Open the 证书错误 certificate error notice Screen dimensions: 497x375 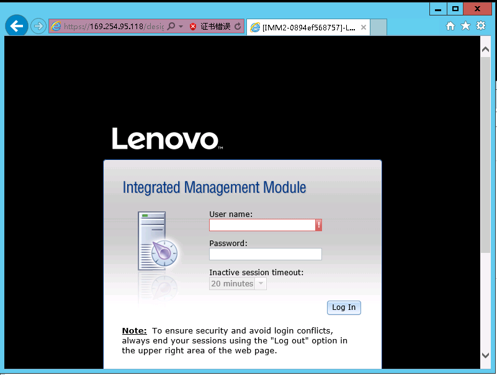tap(215, 26)
